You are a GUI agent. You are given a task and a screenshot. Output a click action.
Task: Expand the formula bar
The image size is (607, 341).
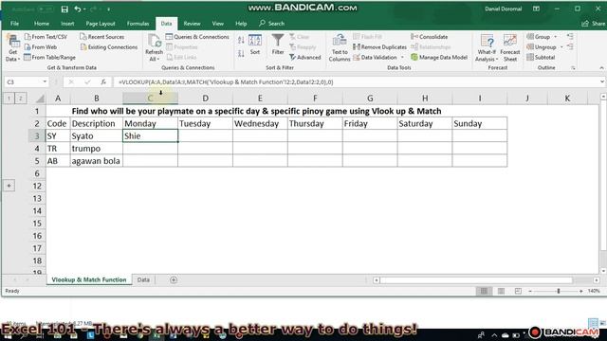point(602,82)
